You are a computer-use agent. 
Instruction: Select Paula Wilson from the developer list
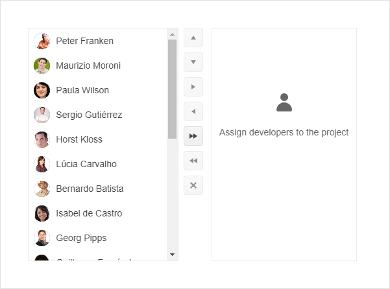pos(98,90)
